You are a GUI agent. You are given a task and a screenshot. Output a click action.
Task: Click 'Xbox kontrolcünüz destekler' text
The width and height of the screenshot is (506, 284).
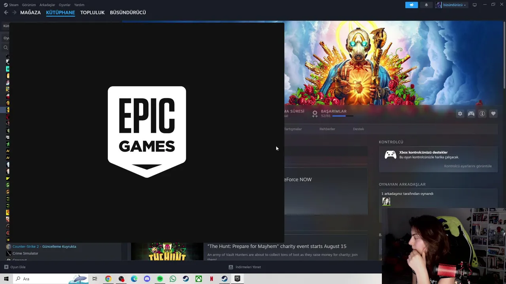pos(423,152)
